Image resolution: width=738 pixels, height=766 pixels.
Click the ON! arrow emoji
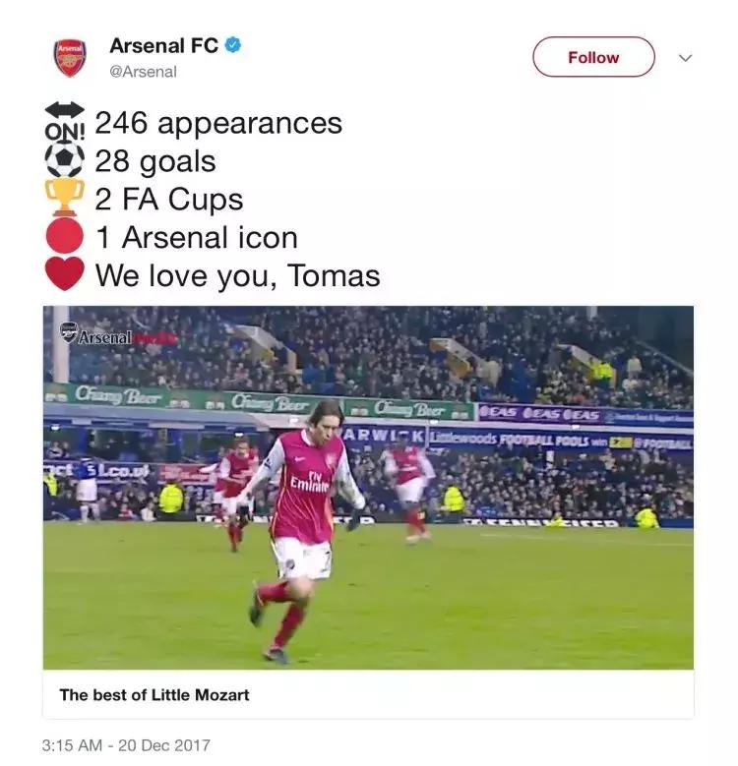[x=65, y=121]
